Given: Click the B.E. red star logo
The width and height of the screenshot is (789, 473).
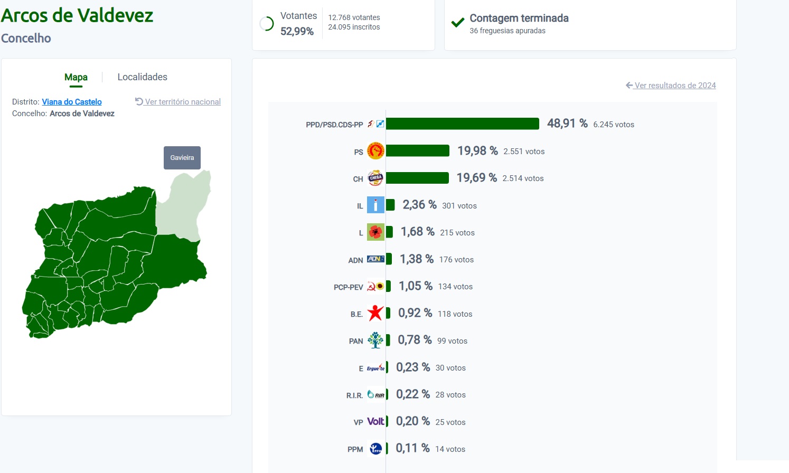Looking at the screenshot, I should 375,313.
